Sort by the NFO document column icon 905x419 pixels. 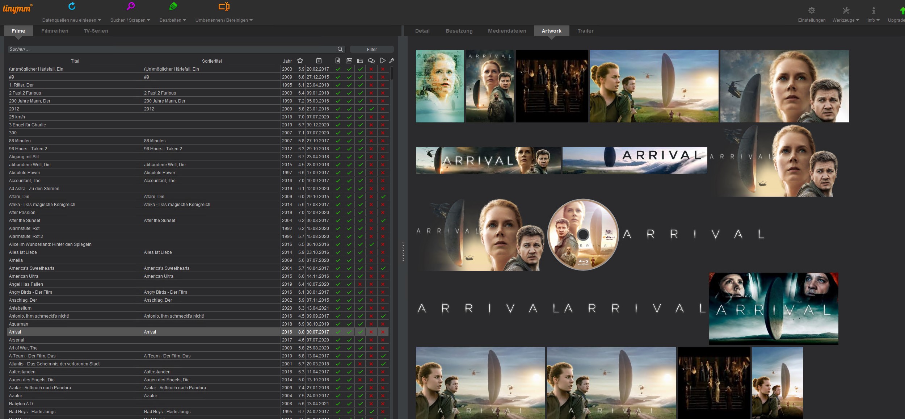click(338, 61)
